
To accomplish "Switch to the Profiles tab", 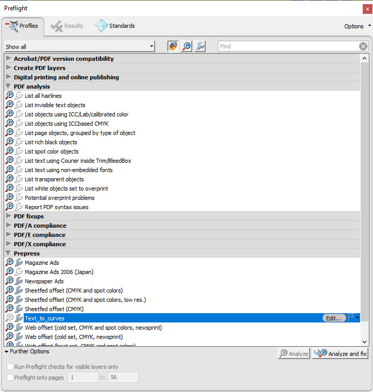I will [x=22, y=26].
